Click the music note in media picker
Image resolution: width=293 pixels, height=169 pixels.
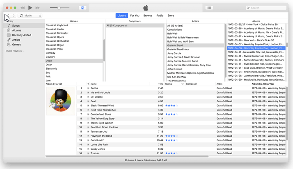(x=21, y=16)
